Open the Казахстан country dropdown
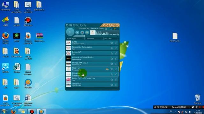204x114 pixels. [94, 39]
